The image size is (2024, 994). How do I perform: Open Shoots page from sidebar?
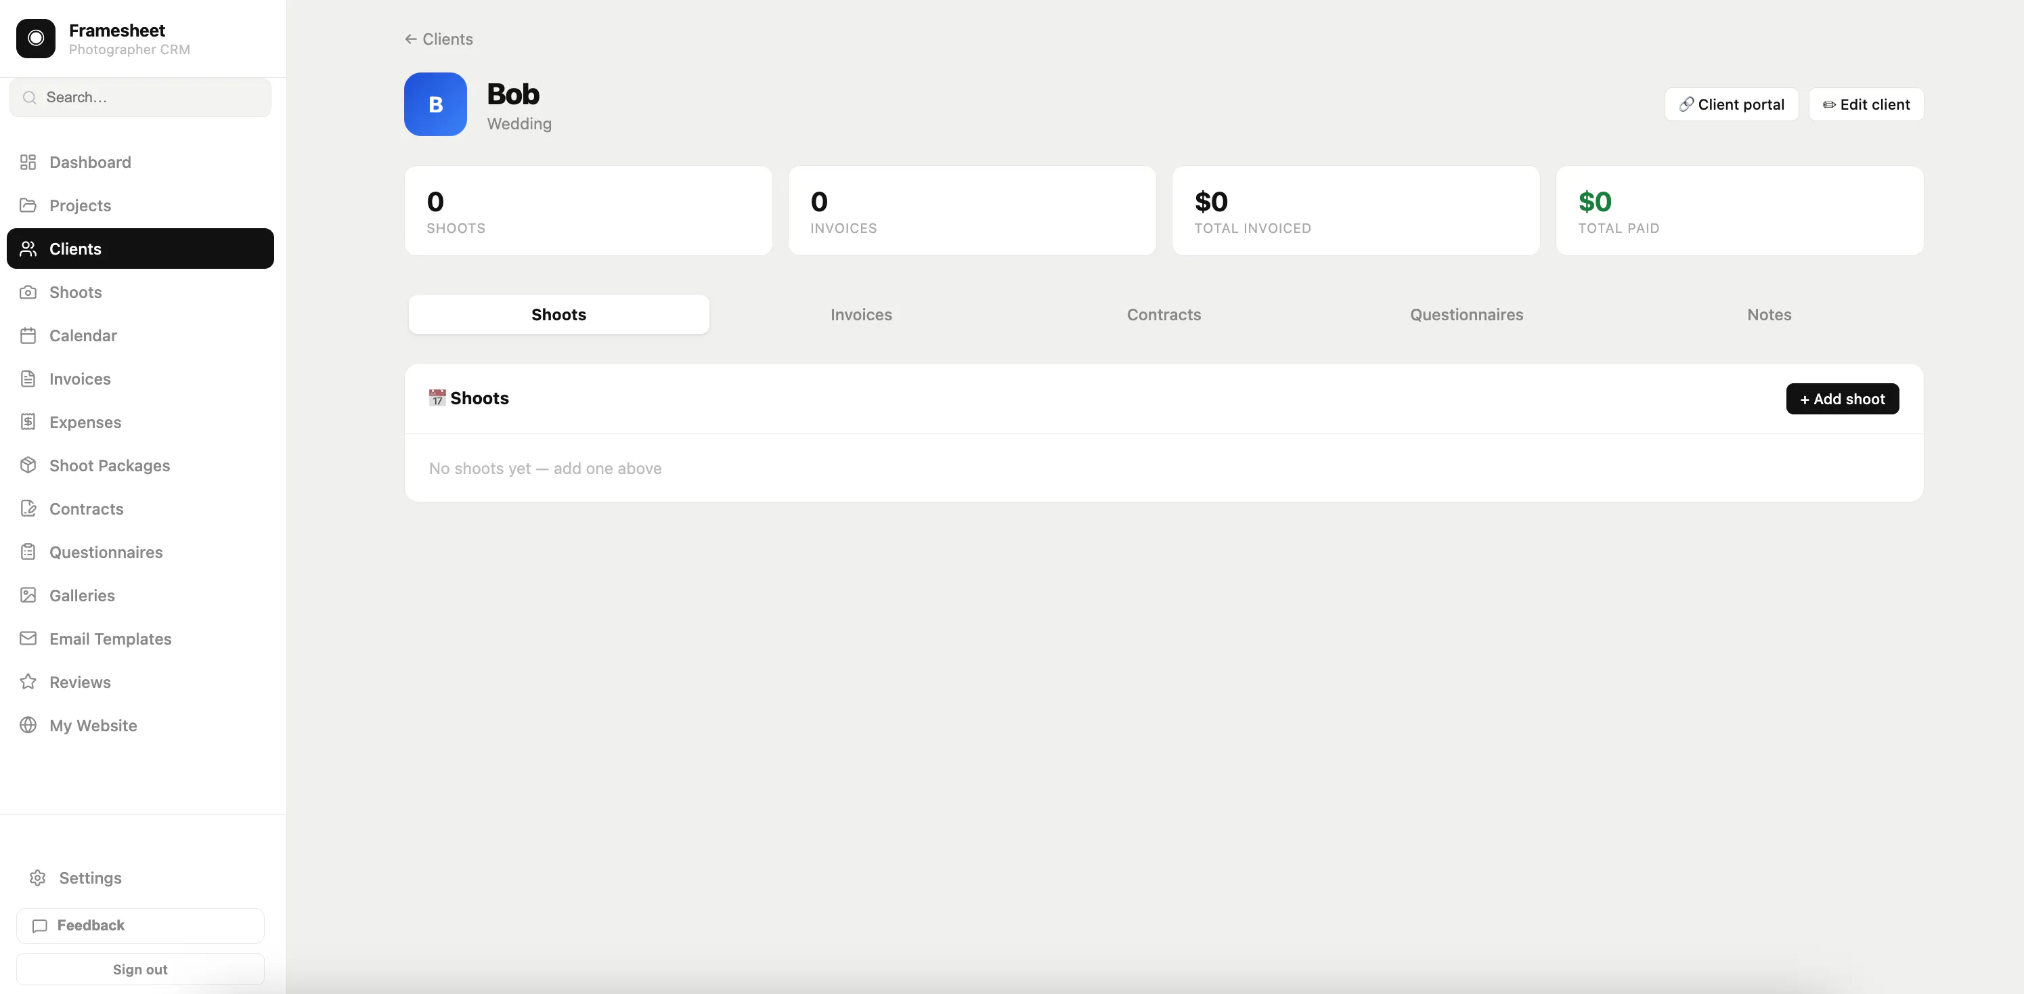coord(140,292)
